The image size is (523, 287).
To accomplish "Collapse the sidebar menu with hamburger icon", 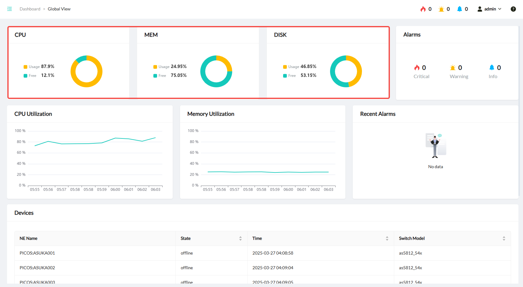I will [x=10, y=9].
